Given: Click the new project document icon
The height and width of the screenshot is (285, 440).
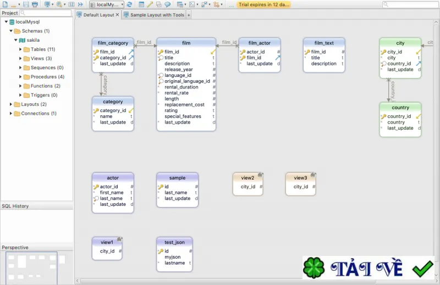Looking at the screenshot, I should coord(5,4).
